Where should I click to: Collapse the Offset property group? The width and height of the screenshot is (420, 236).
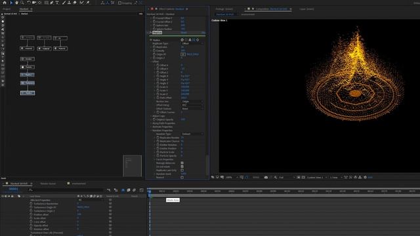pos(151,62)
